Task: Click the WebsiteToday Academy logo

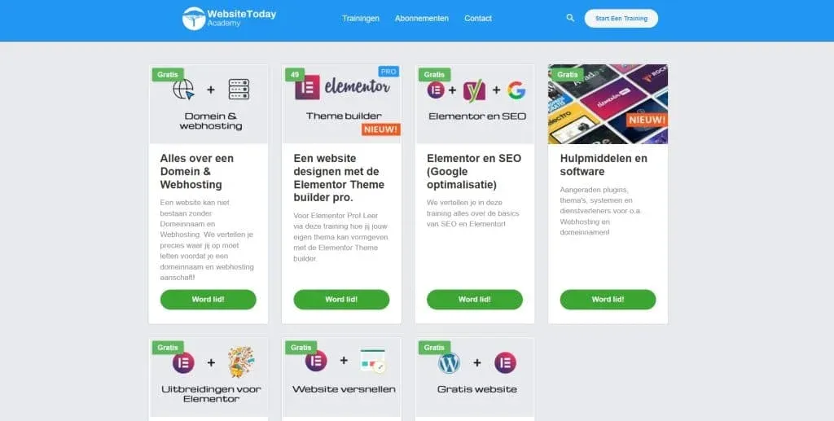Action: (229, 19)
